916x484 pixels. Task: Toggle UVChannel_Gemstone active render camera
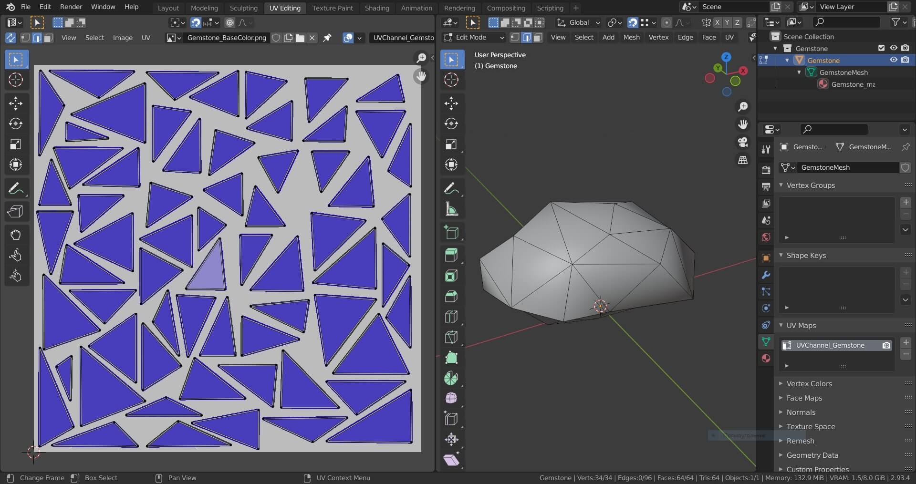886,345
